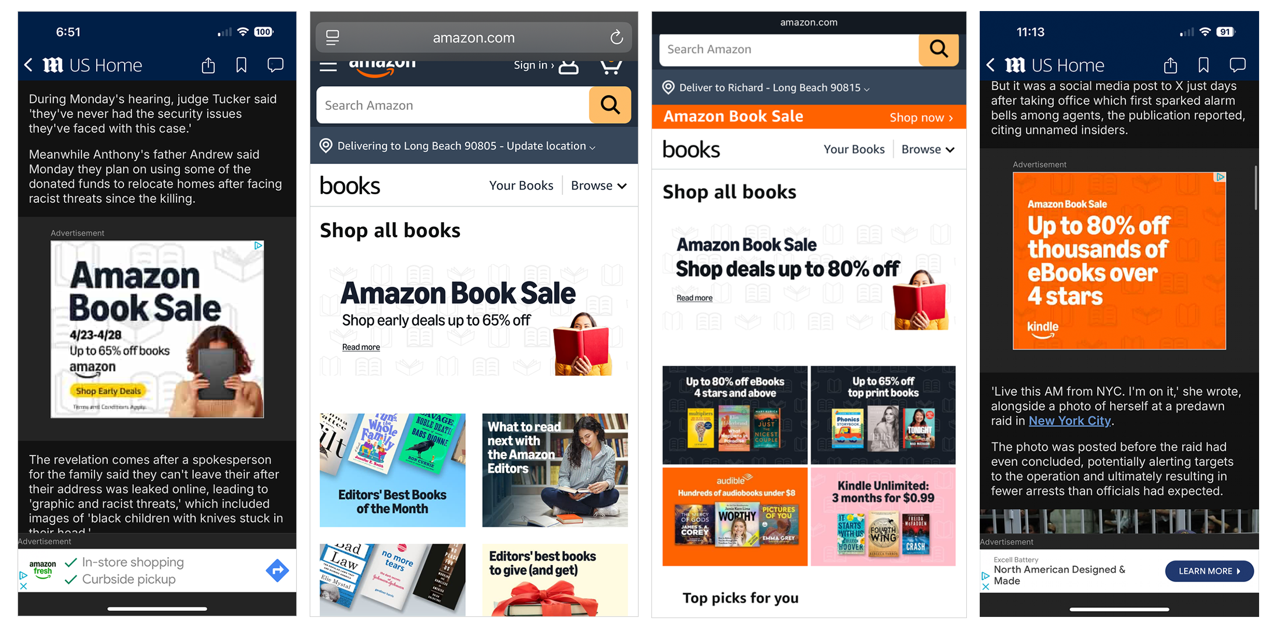Open comments icon in left phone header

pyautogui.click(x=275, y=65)
